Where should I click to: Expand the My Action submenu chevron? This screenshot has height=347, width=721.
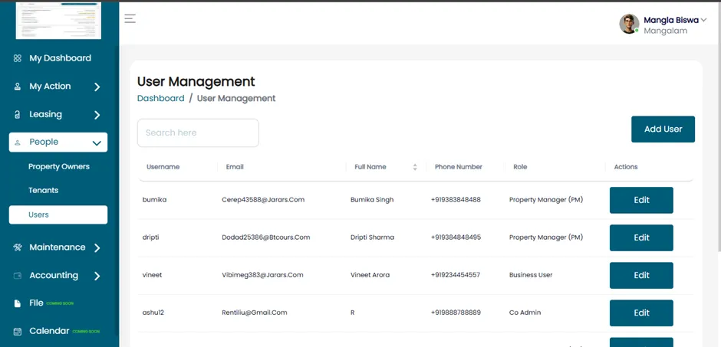(97, 87)
